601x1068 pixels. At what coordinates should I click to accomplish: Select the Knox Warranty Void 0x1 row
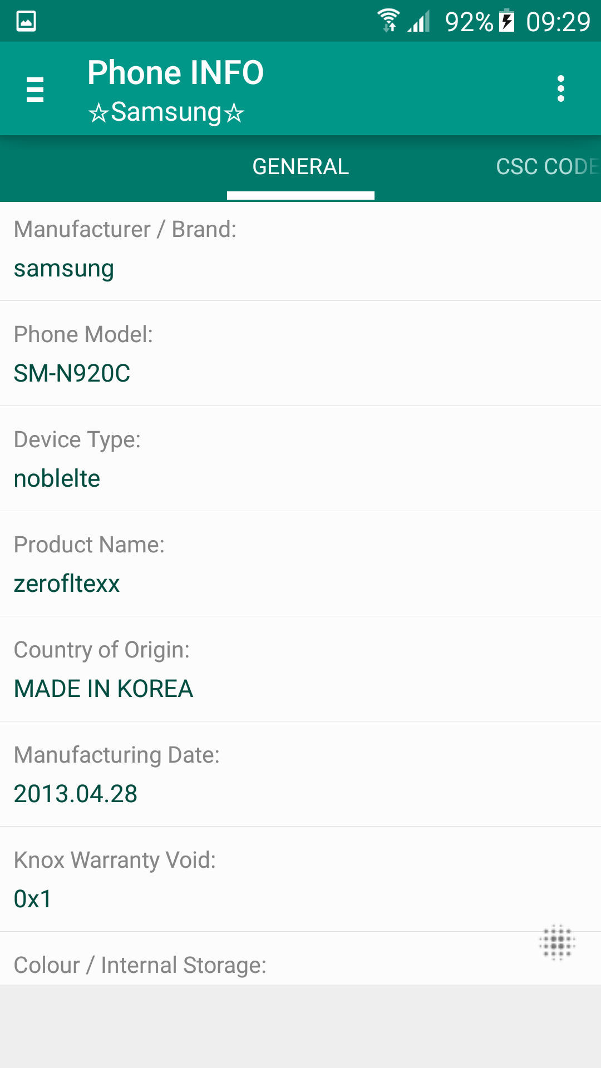pyautogui.click(x=300, y=879)
